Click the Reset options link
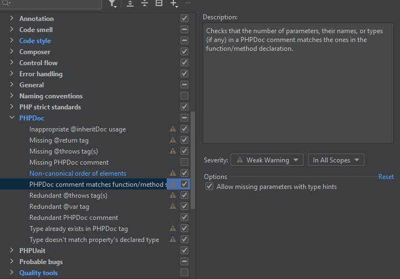The image size is (400, 279). (x=386, y=176)
